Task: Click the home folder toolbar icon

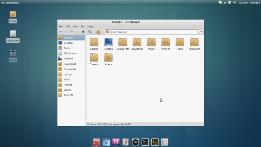Action: pyautogui.click(x=99, y=32)
